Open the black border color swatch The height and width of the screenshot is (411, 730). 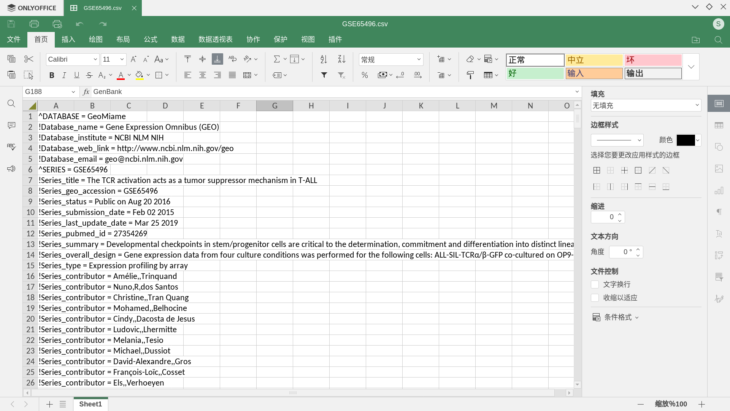[x=686, y=140]
